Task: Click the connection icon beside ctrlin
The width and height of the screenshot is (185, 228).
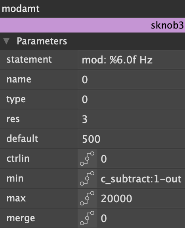Action: pos(87,159)
